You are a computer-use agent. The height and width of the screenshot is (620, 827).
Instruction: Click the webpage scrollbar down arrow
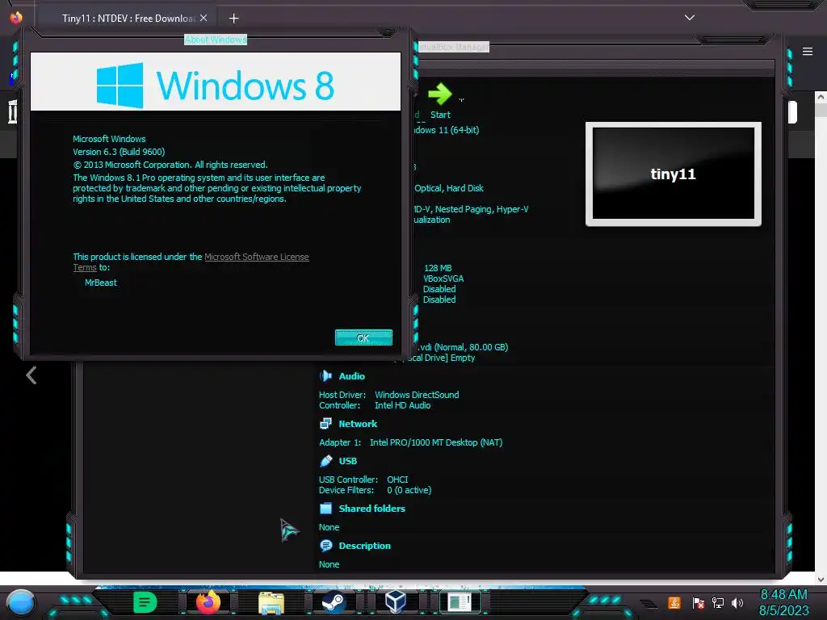[821, 580]
